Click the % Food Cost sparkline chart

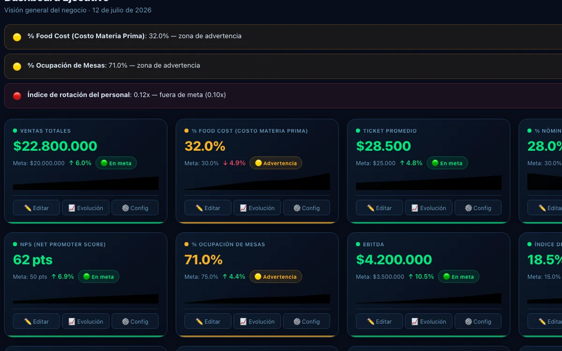(x=257, y=182)
